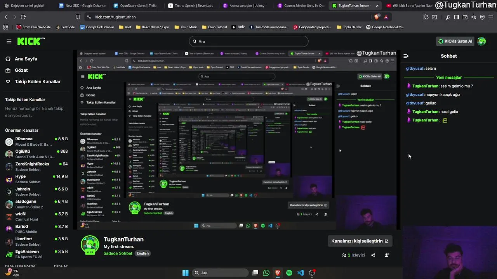Open the user avatar menu in the Kick header
497x279 pixels.
pos(481,41)
